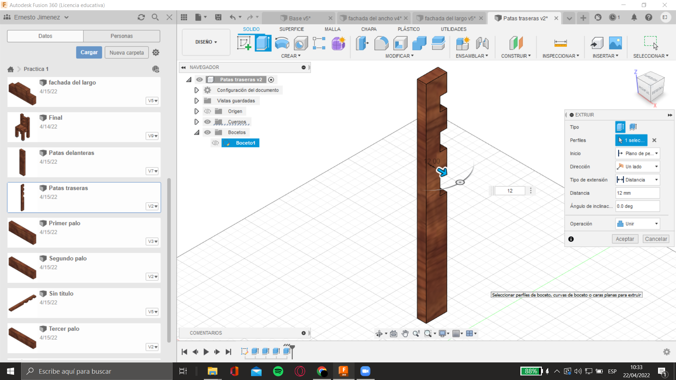Image resolution: width=676 pixels, height=380 pixels.
Task: Click the Distancia input field
Action: tap(638, 193)
